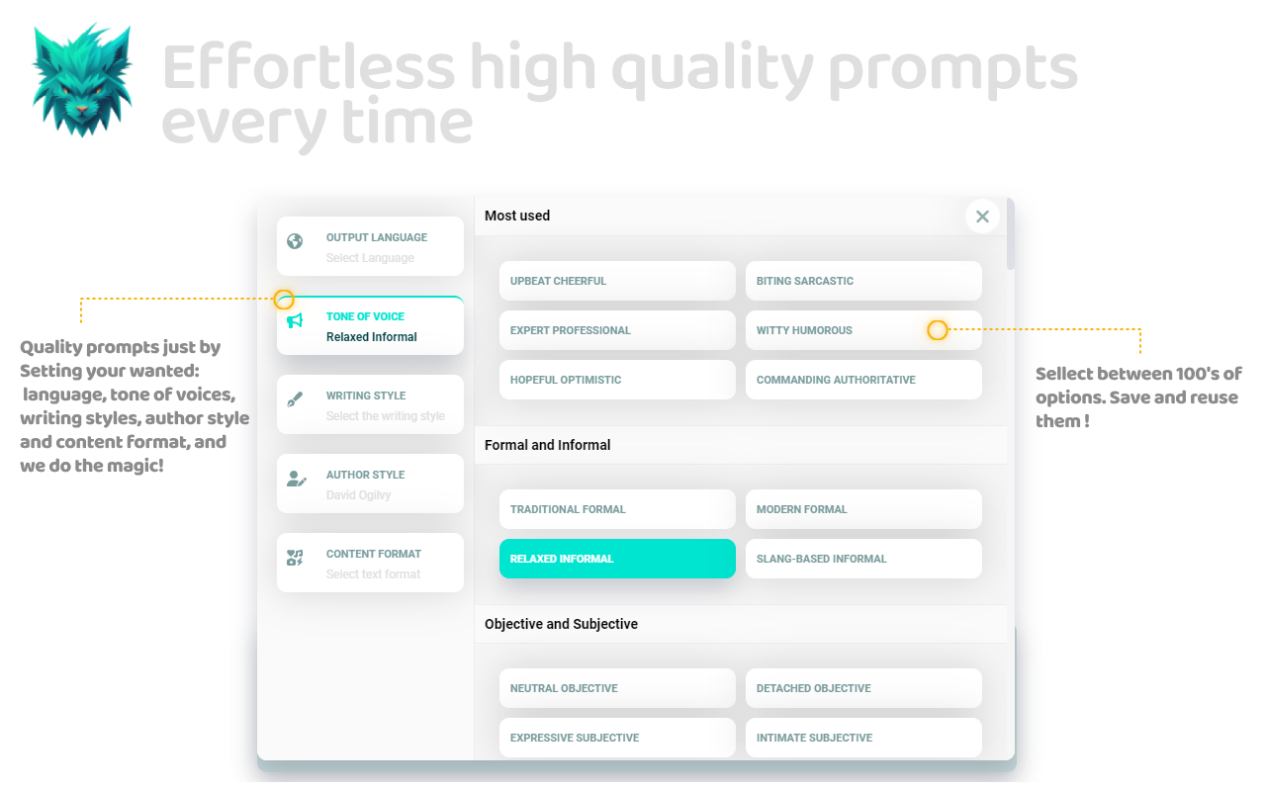Open the Writing Style selector
1266x791 pixels.
coord(370,404)
